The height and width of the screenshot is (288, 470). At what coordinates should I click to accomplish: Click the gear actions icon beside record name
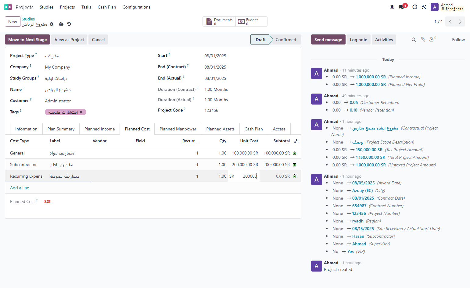52,24
